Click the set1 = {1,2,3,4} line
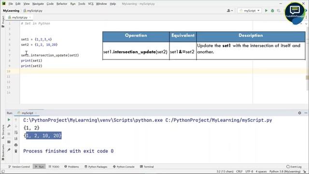 pyautogui.click(x=37, y=40)
